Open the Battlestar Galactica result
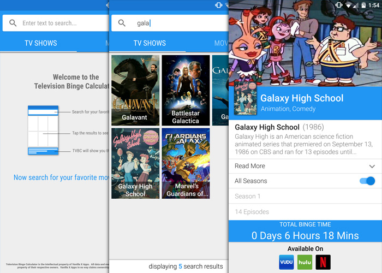The height and width of the screenshot is (273, 382). pos(186,90)
